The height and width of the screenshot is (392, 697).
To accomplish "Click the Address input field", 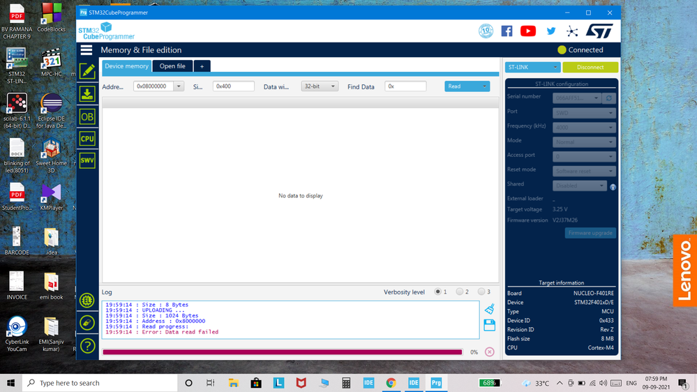I will pyautogui.click(x=153, y=86).
